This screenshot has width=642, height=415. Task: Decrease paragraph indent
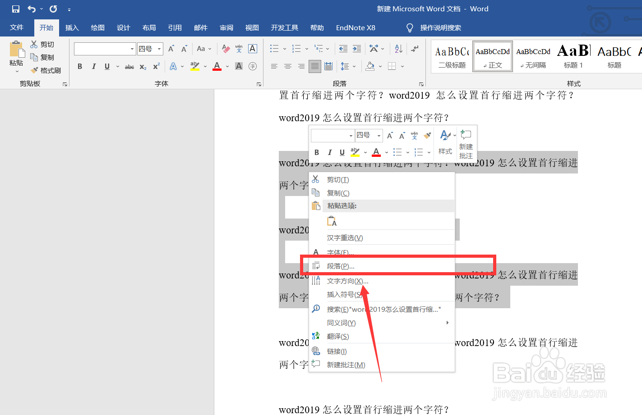click(343, 49)
